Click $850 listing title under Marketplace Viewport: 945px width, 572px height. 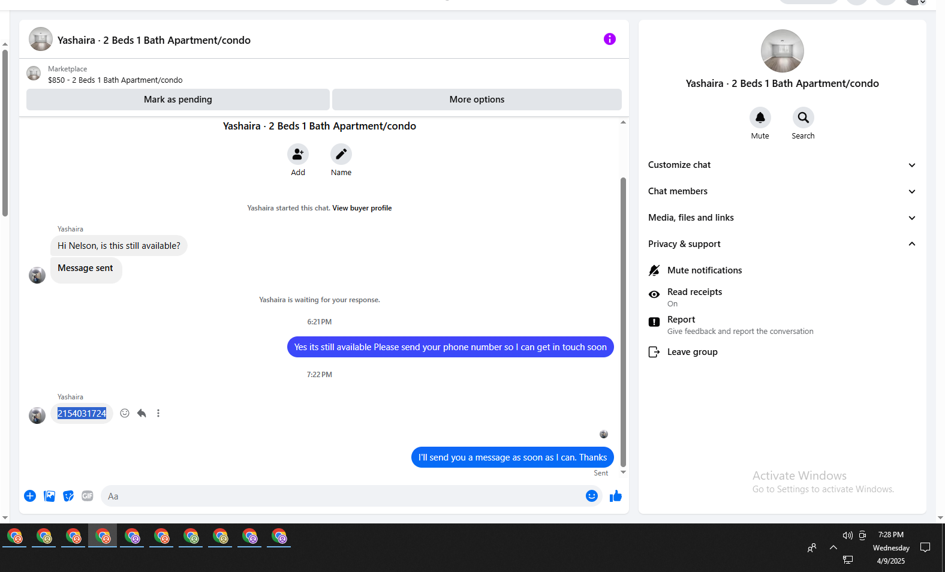tap(115, 80)
